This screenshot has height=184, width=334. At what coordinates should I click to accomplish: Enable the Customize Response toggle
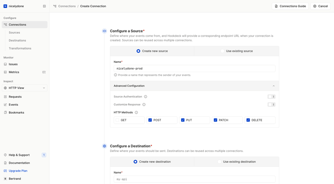pyautogui.click(x=271, y=104)
